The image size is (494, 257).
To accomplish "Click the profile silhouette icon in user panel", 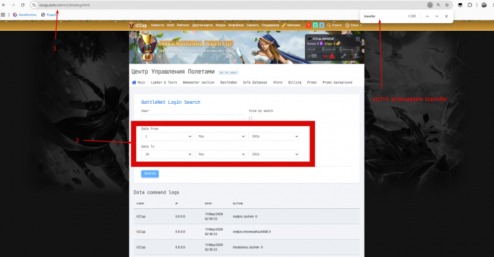I will point(355,56).
